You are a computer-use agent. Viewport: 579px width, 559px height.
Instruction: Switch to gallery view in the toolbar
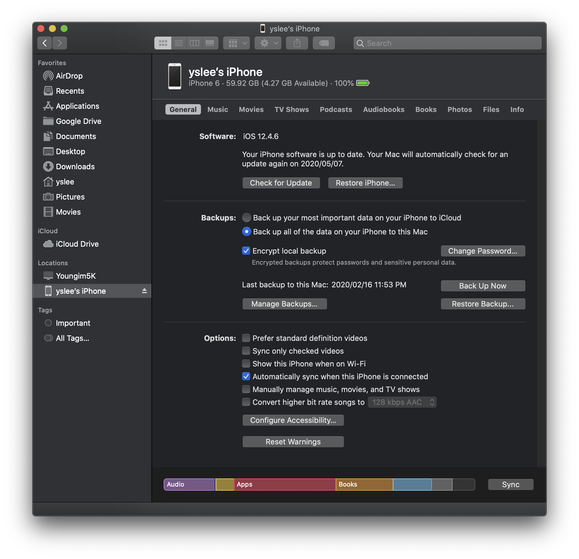click(x=210, y=43)
